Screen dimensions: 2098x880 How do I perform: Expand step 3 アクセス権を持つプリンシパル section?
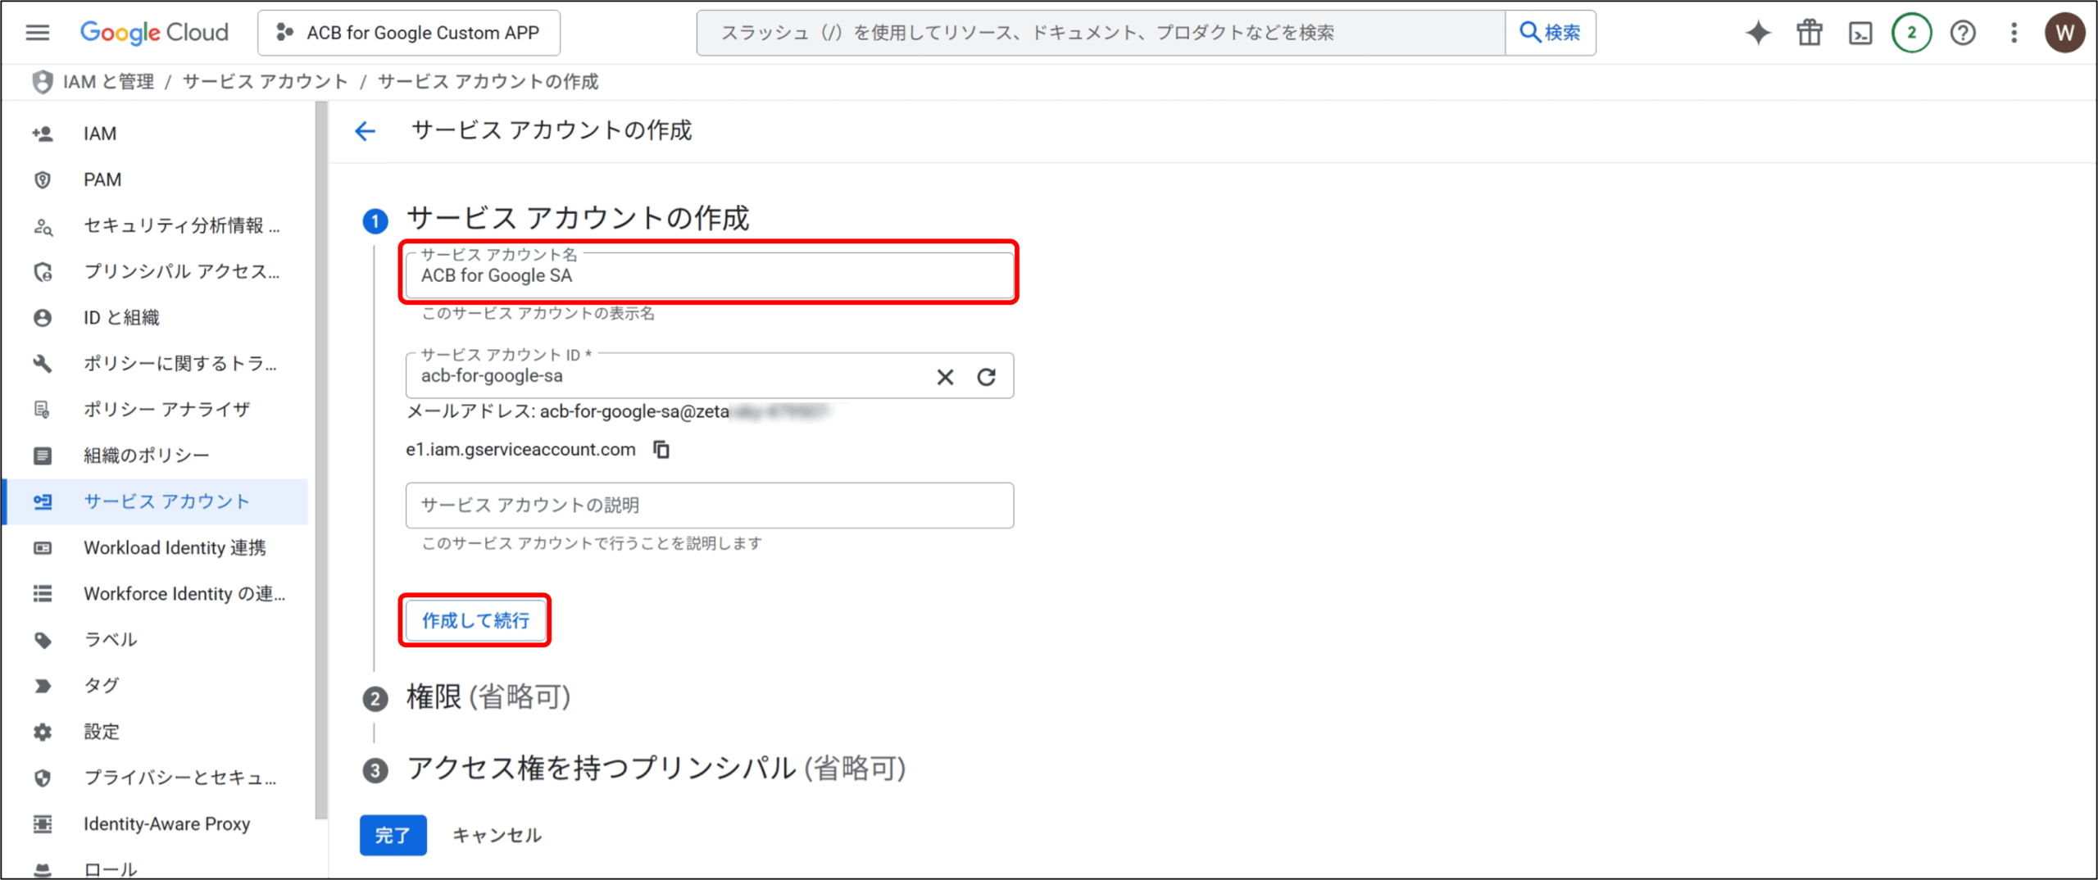[x=656, y=769]
